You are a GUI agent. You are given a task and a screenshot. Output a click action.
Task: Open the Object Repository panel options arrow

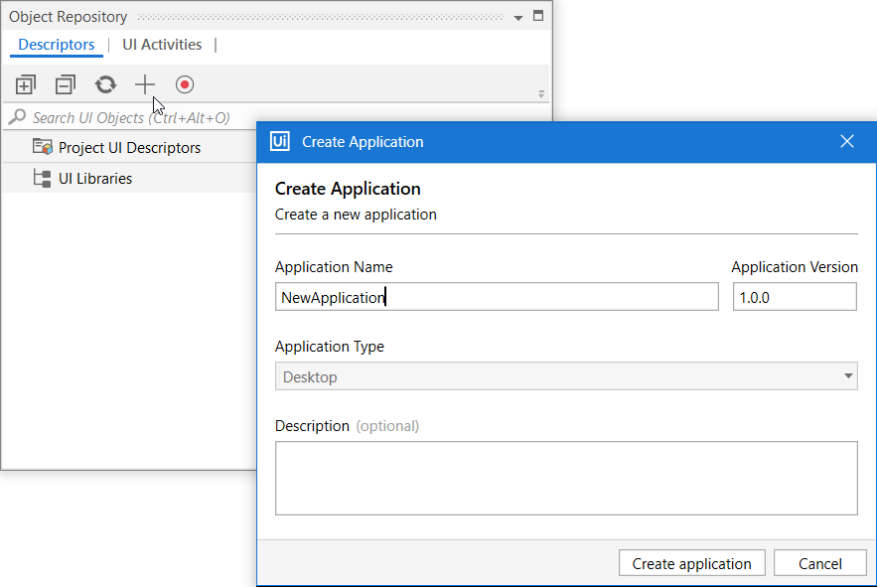517,17
